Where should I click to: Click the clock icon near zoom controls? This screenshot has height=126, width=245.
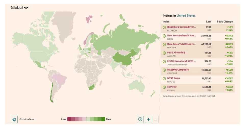click(140, 119)
